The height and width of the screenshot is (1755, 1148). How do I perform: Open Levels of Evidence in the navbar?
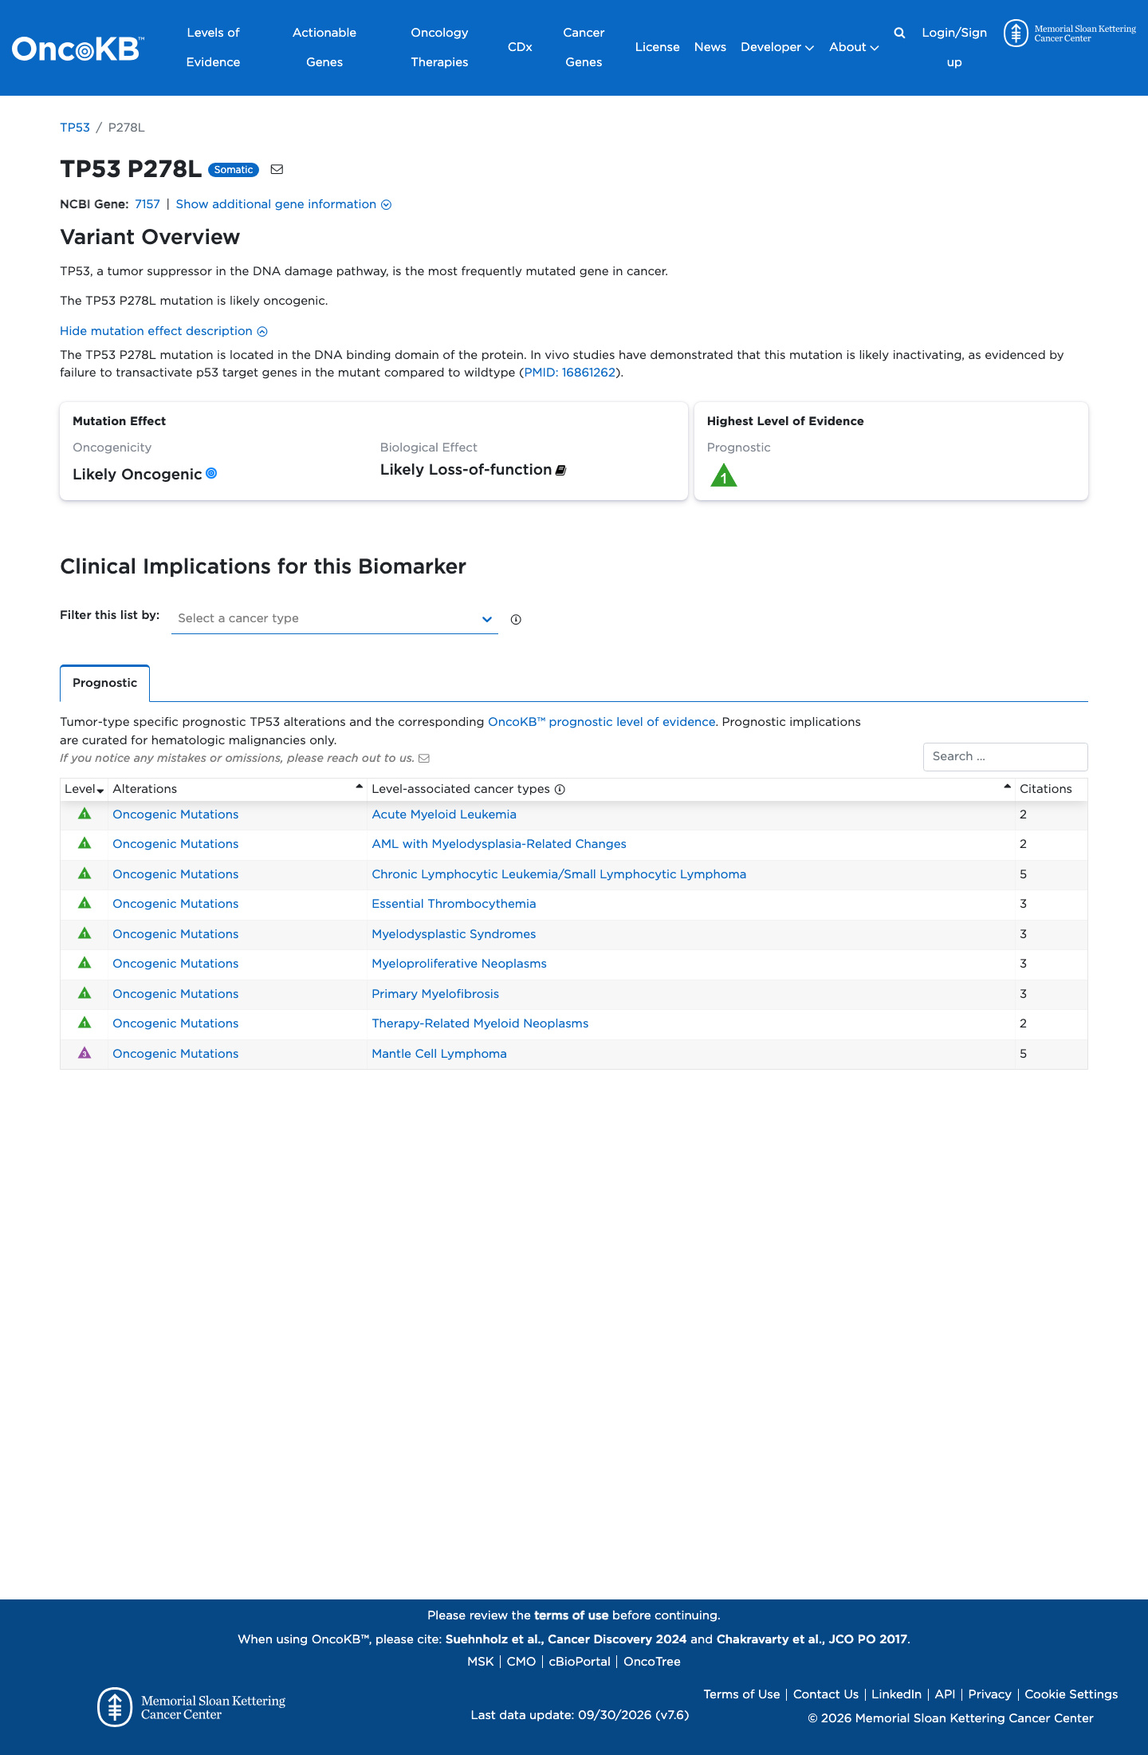[213, 47]
